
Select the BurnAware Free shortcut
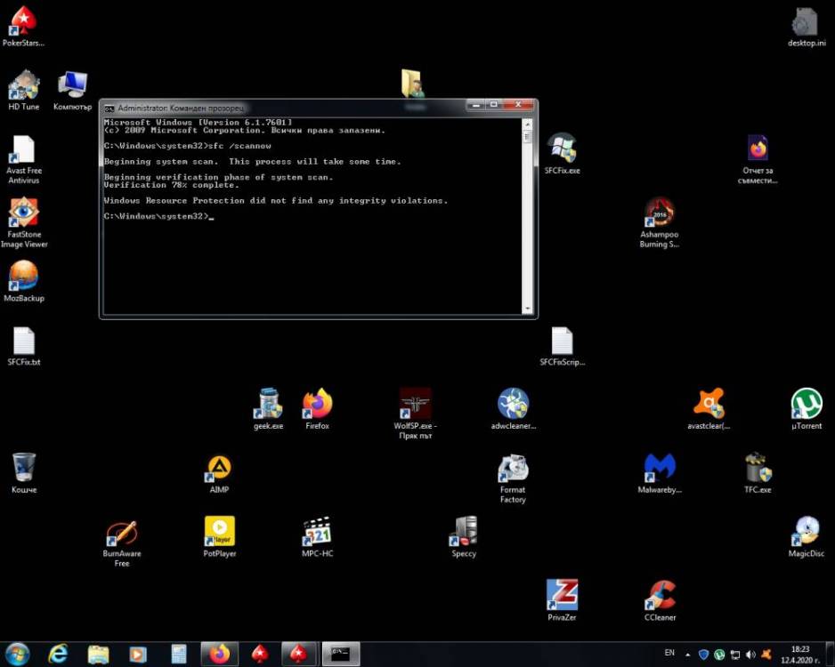pos(121,542)
